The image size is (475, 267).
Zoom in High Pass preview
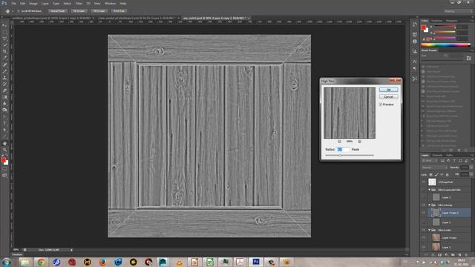tap(359, 142)
